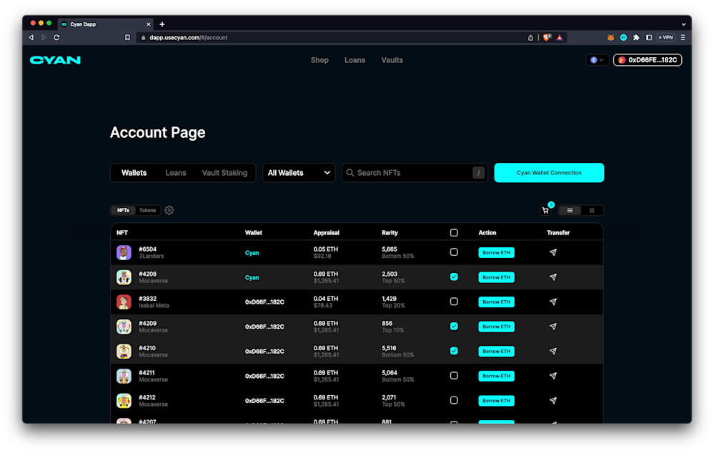The width and height of the screenshot is (714, 453).
Task: Close the Cyan Dapp browser tab
Action: [x=149, y=24]
